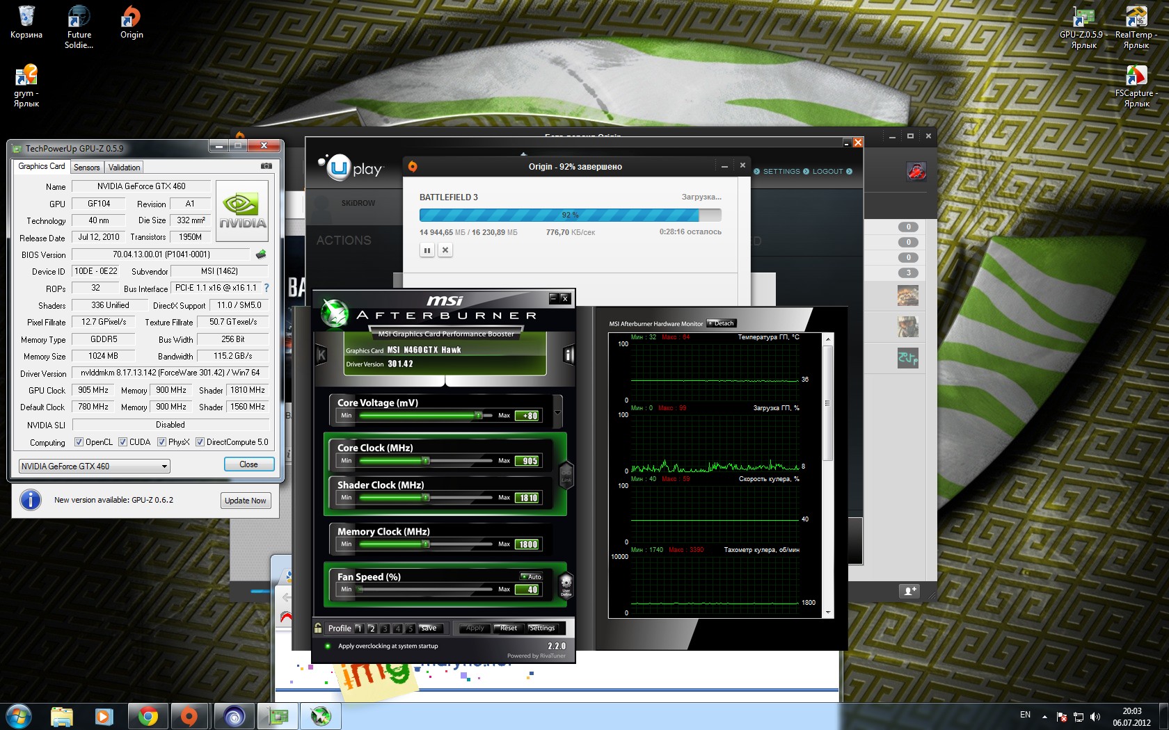The height and width of the screenshot is (730, 1169).
Task: Switch to the Validation tab
Action: click(x=124, y=168)
